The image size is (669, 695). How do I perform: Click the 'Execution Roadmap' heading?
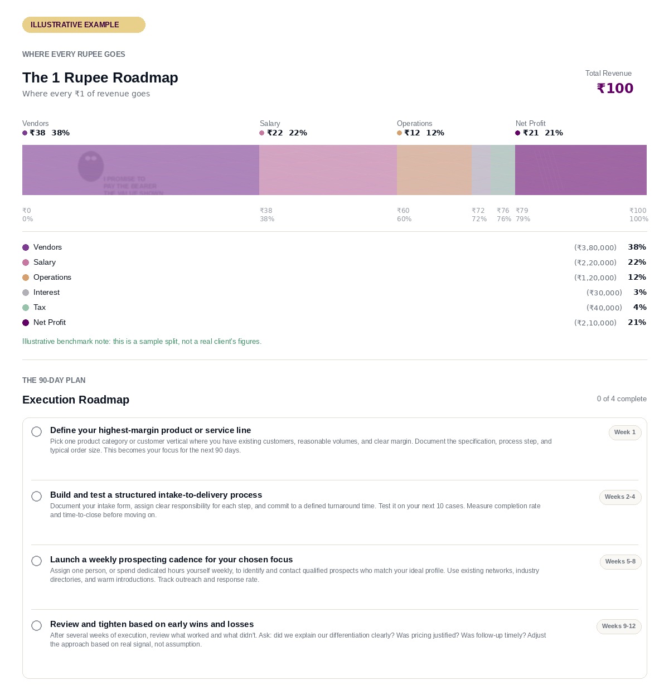pyautogui.click(x=76, y=400)
